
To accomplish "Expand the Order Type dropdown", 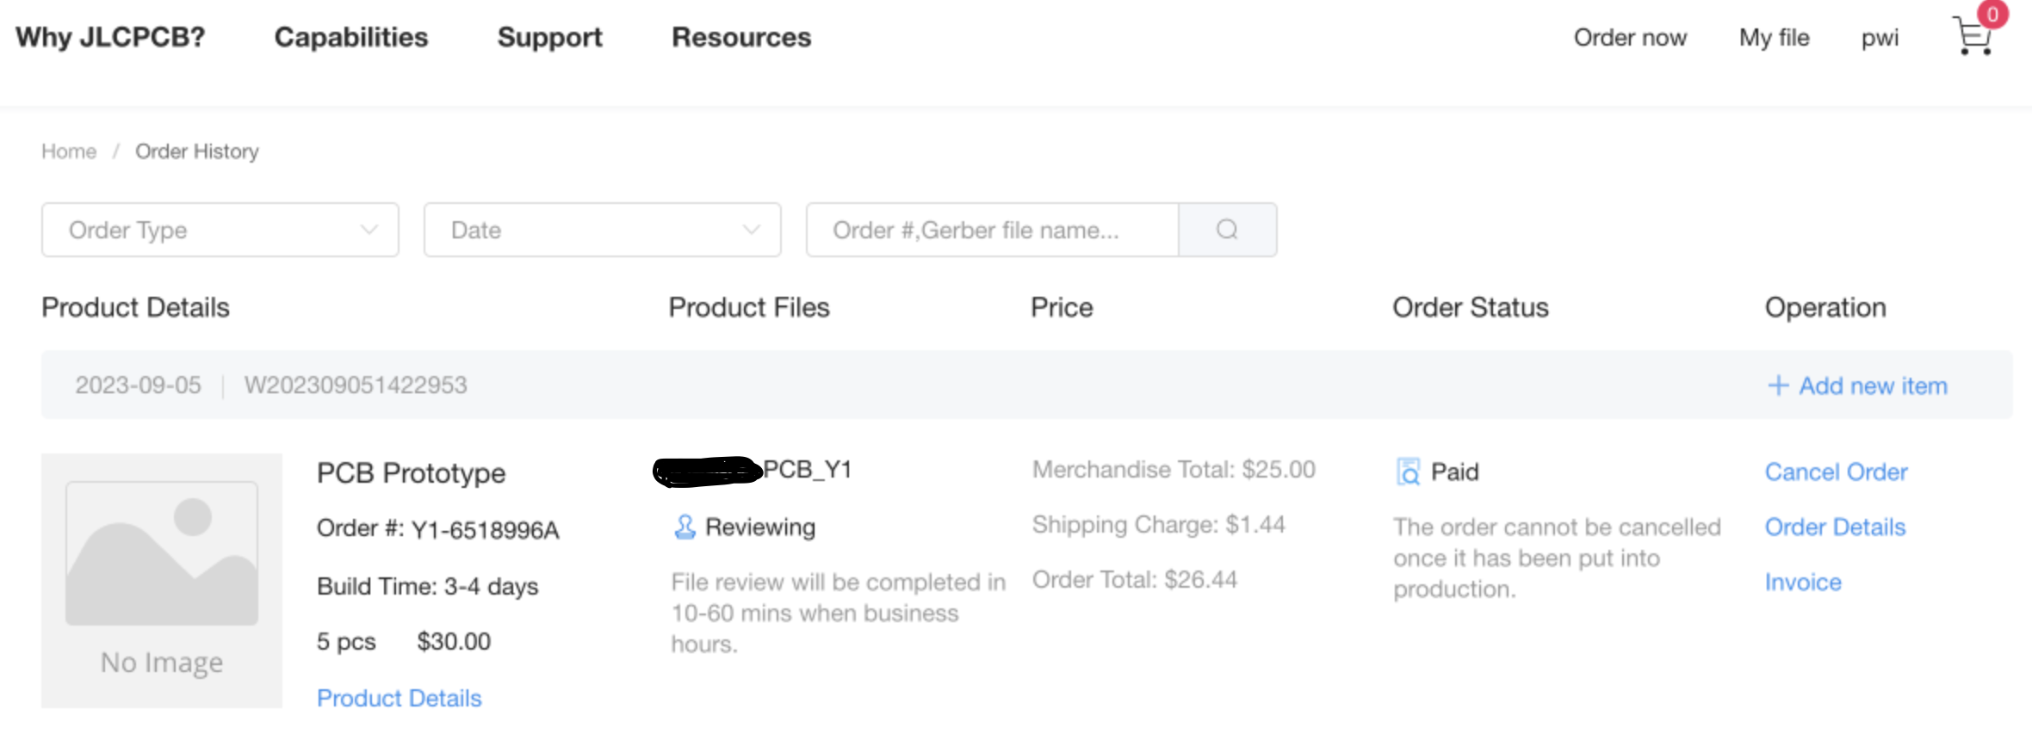I will point(220,230).
